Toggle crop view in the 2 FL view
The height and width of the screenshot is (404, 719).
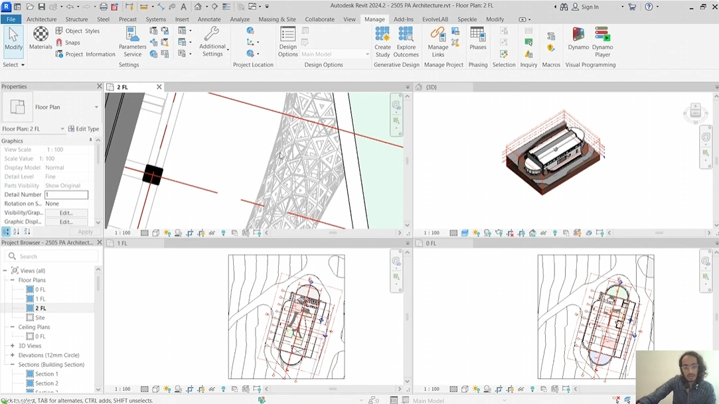[x=190, y=233]
